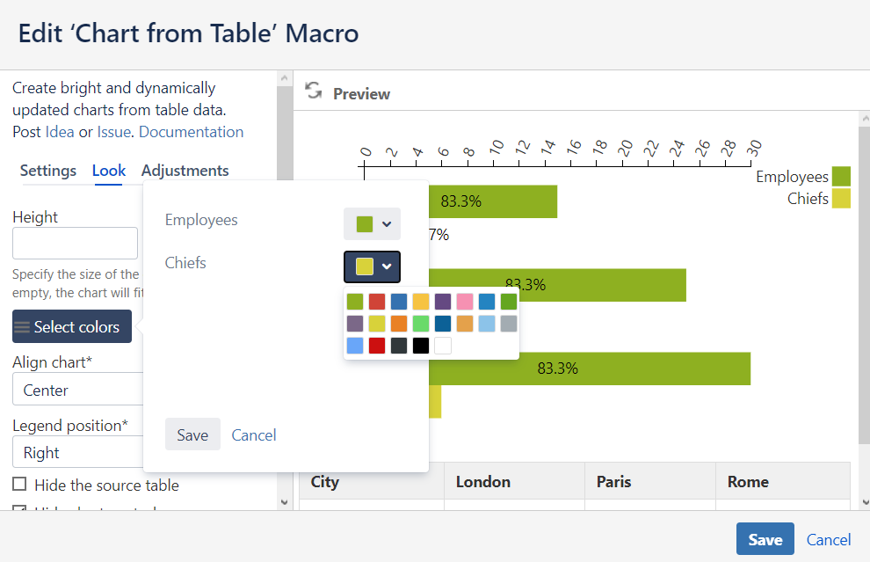Switch to the Adjustments tab
This screenshot has width=870, height=562.
[185, 171]
